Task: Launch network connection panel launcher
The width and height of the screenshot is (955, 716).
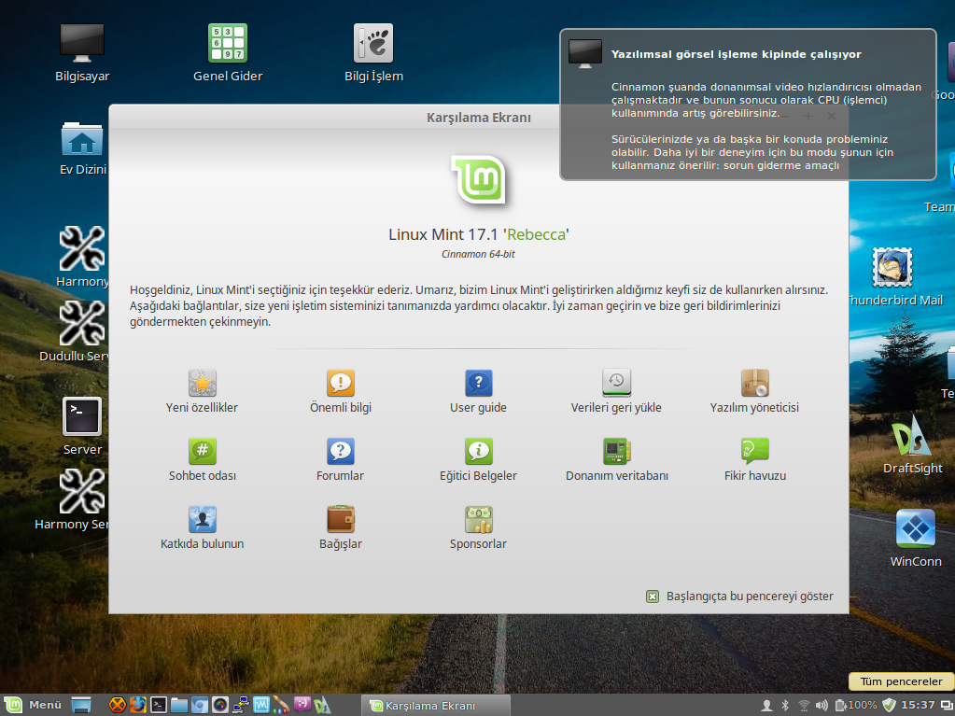Action: [241, 705]
